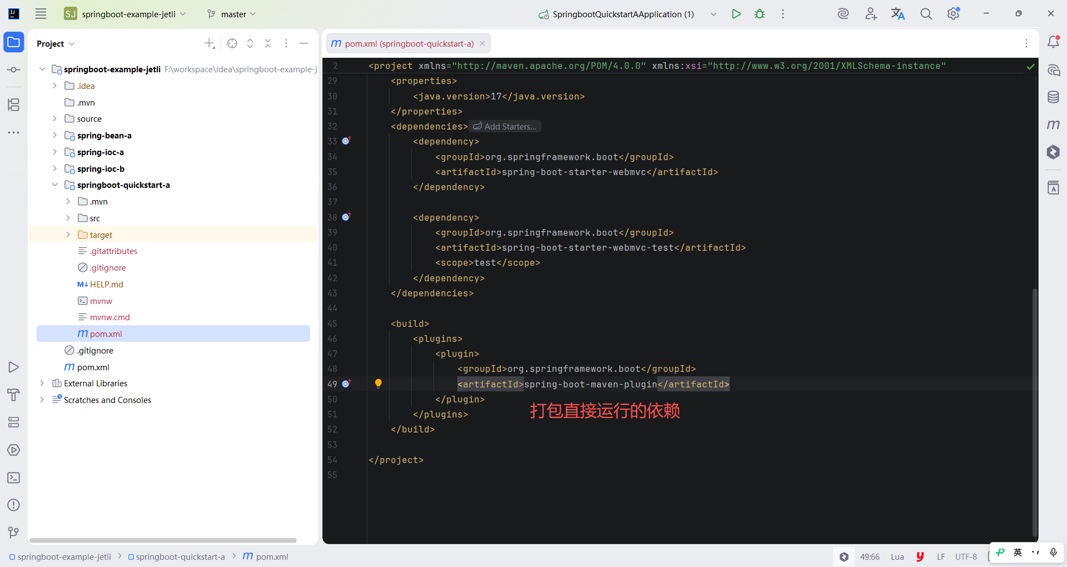The image size is (1067, 567).
Task: Click the gutter marker on line 38
Action: tap(346, 217)
